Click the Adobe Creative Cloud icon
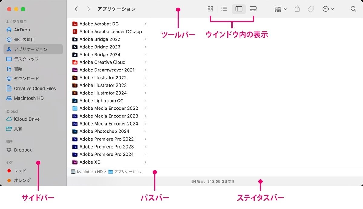363x209 pixels. [x=75, y=62]
